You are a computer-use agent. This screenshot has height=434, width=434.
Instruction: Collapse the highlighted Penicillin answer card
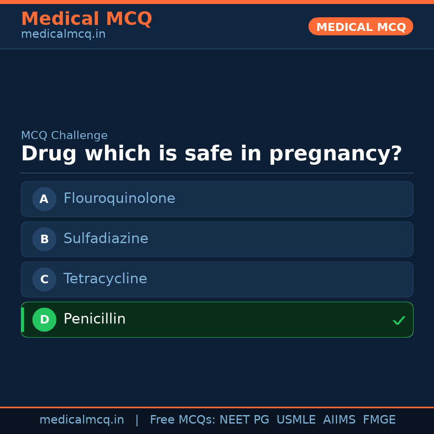coord(217,319)
